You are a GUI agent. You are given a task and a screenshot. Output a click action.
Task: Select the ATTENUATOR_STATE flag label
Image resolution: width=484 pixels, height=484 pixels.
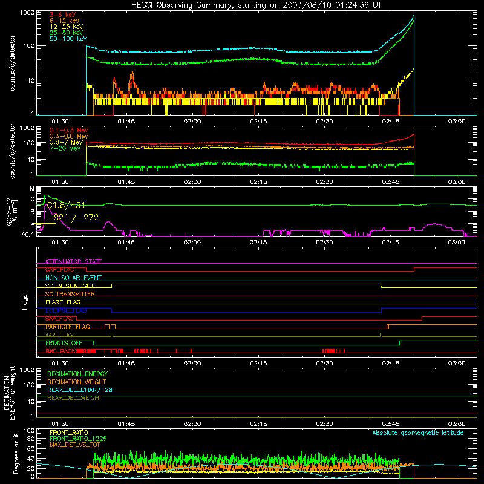(x=73, y=261)
